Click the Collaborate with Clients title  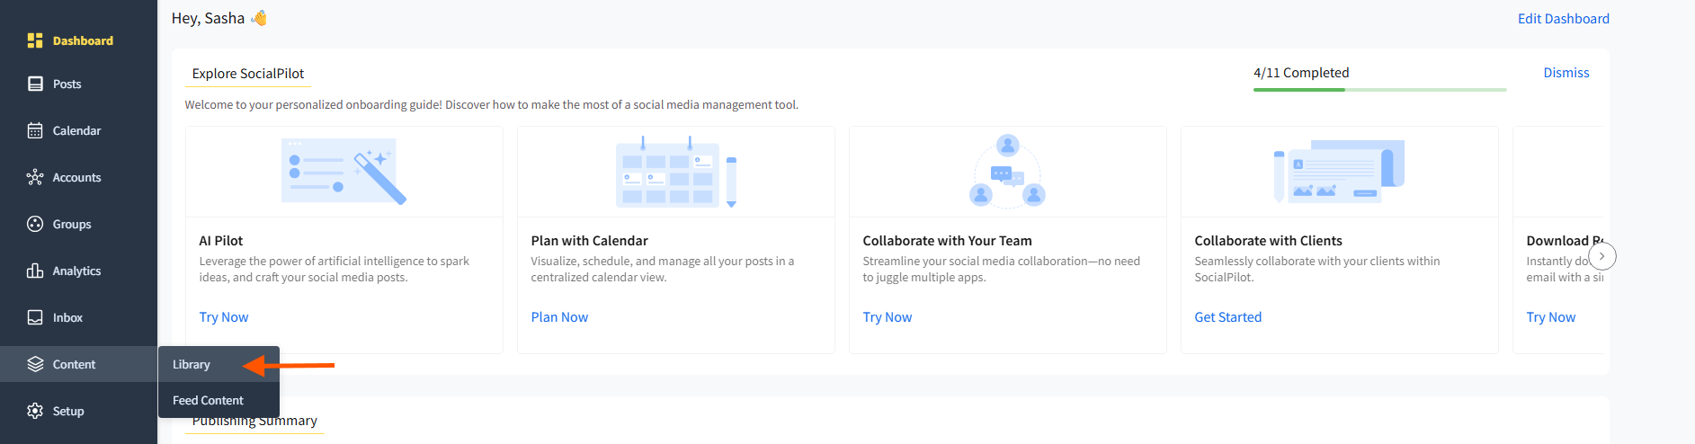click(x=1269, y=241)
